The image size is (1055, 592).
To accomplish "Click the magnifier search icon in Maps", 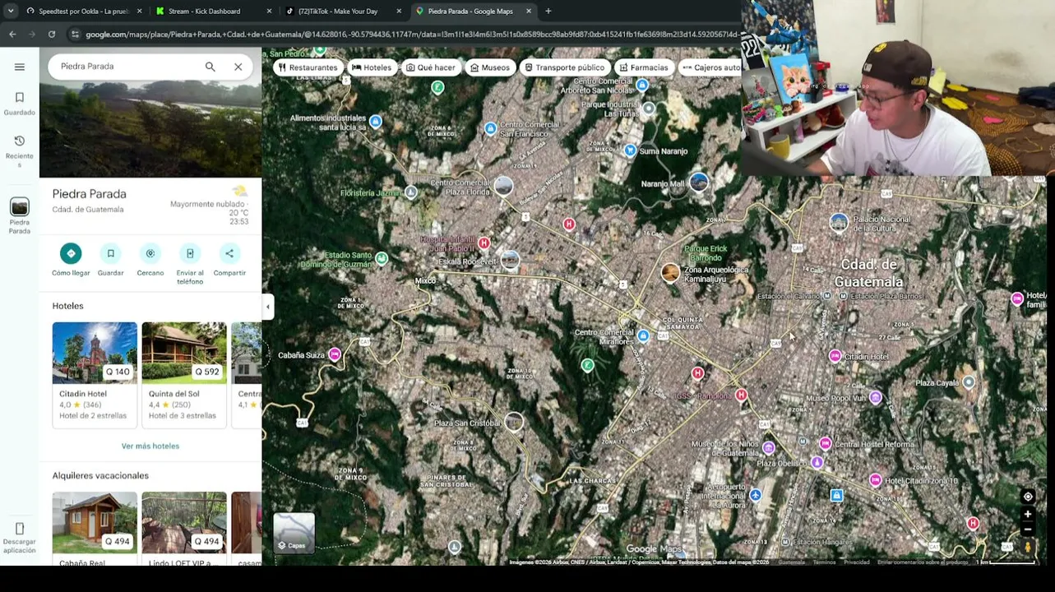I will click(210, 67).
